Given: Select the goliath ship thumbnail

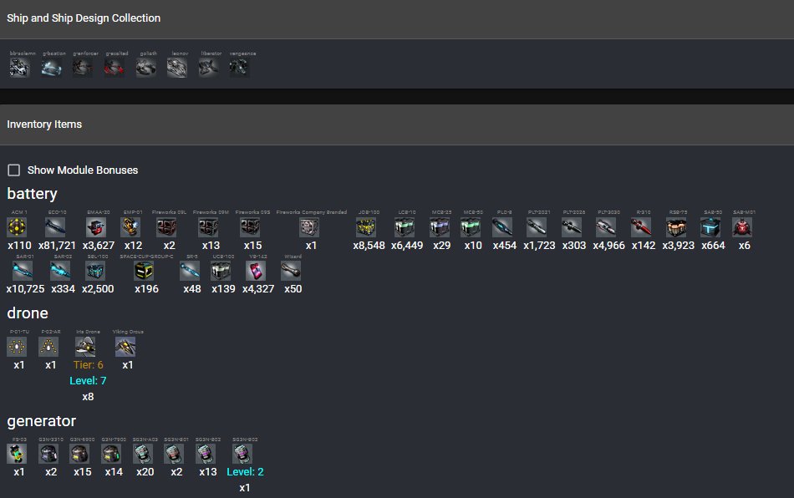Looking at the screenshot, I should coord(146,69).
